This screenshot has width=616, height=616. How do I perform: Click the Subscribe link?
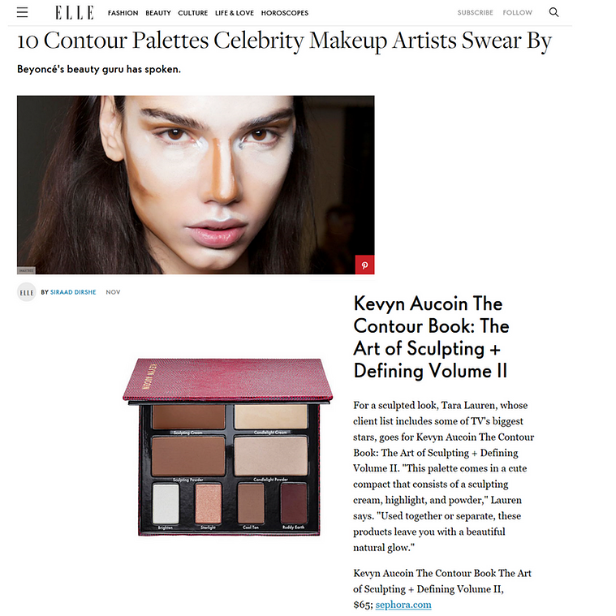coord(475,12)
